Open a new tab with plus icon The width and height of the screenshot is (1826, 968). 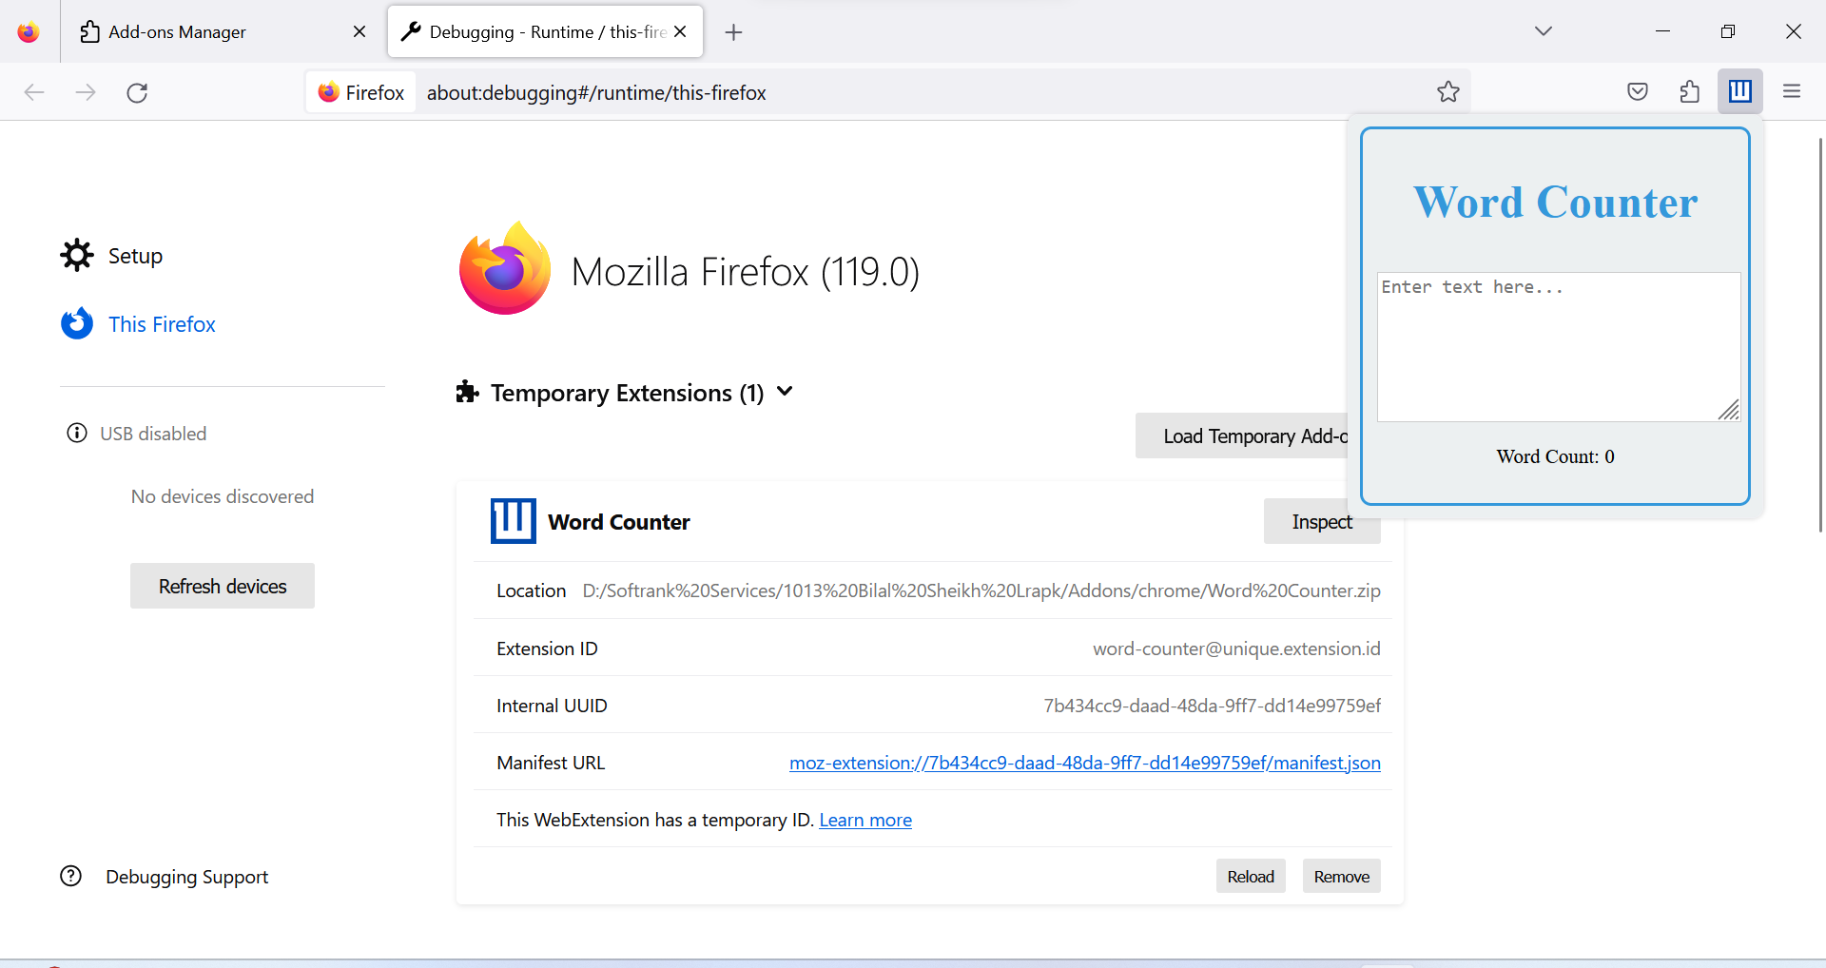pos(733,32)
